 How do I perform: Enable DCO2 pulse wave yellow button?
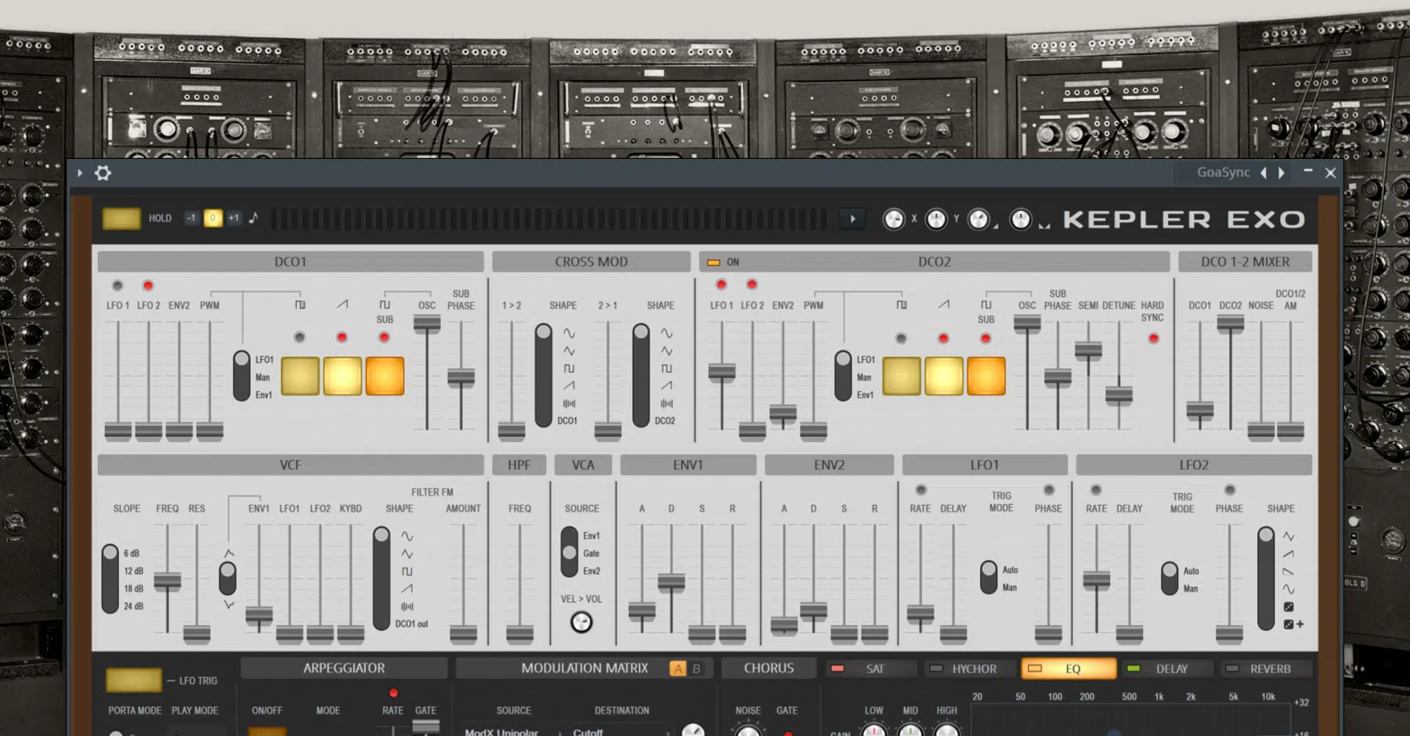pyautogui.click(x=902, y=376)
